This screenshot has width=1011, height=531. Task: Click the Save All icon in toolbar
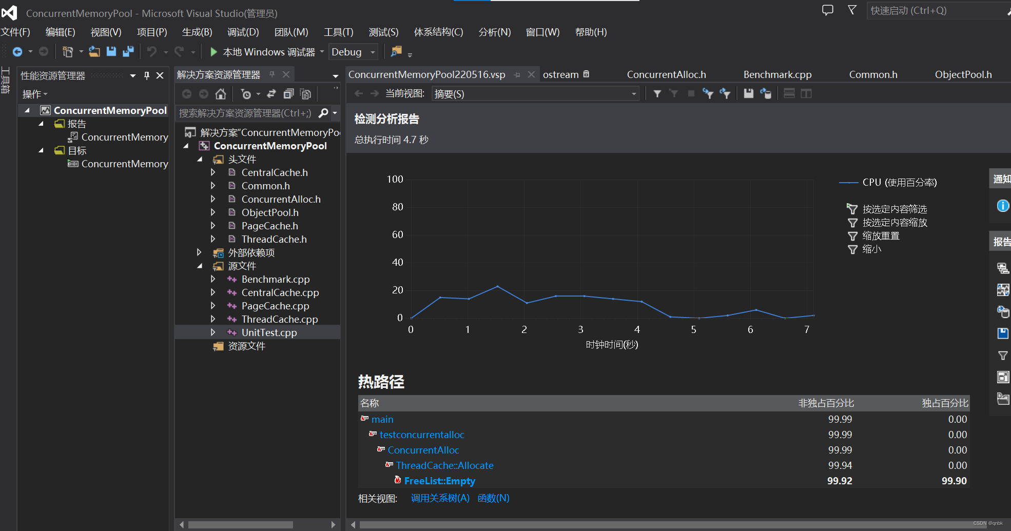128,52
